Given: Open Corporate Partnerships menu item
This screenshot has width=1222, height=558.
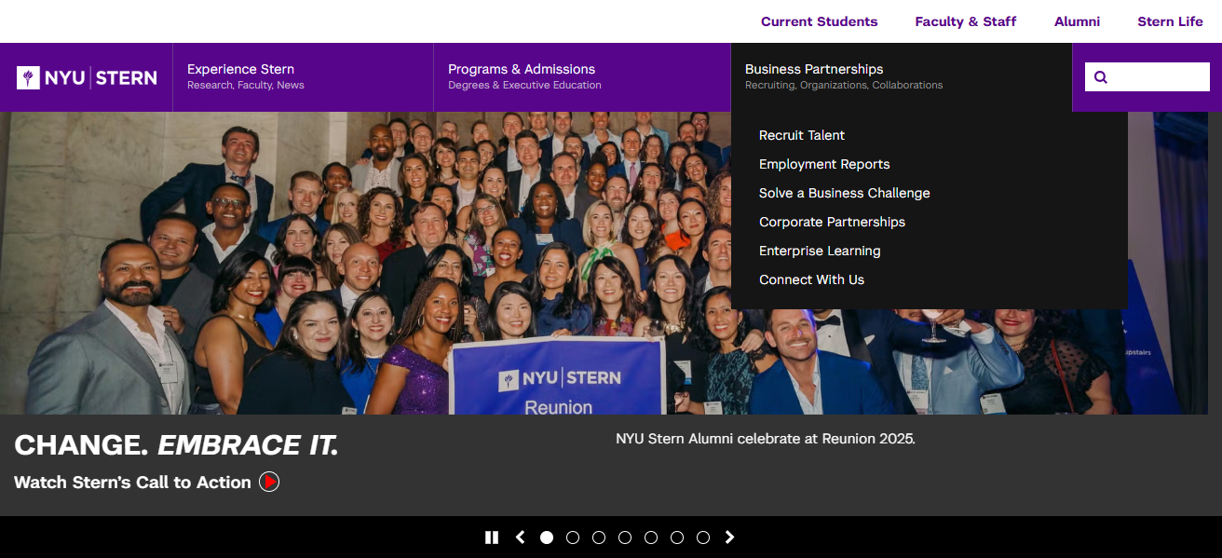Looking at the screenshot, I should pyautogui.click(x=832, y=222).
